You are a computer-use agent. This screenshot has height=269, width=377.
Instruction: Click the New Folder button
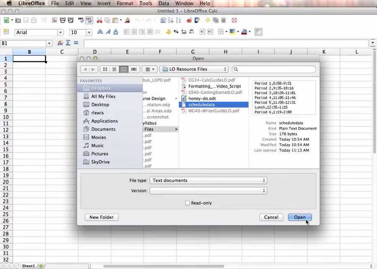coord(101,217)
